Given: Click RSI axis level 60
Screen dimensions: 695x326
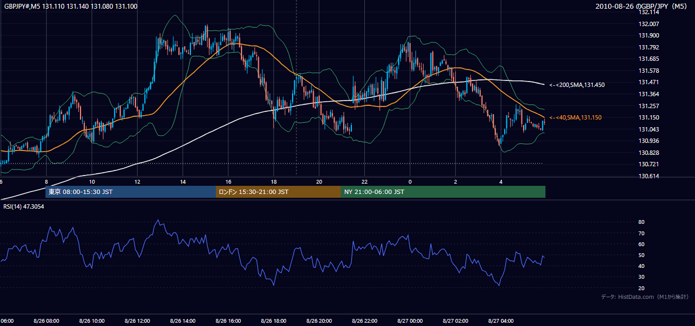Looking at the screenshot, I should point(641,244).
